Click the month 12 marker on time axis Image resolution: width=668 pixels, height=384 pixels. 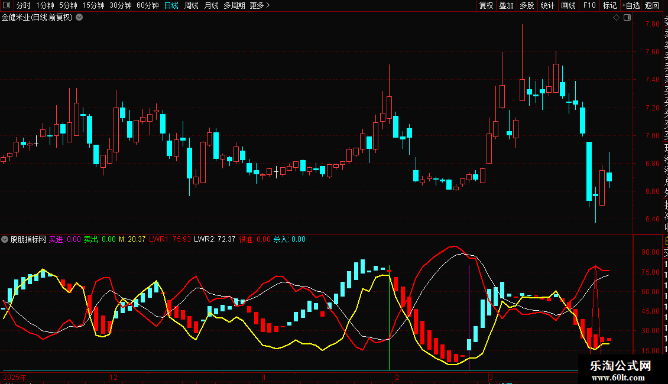point(114,377)
